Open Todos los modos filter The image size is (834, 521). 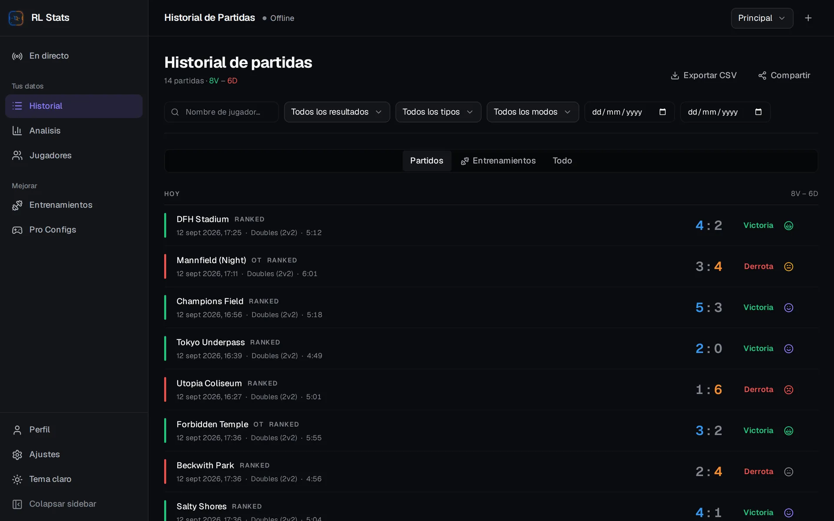[533, 112]
